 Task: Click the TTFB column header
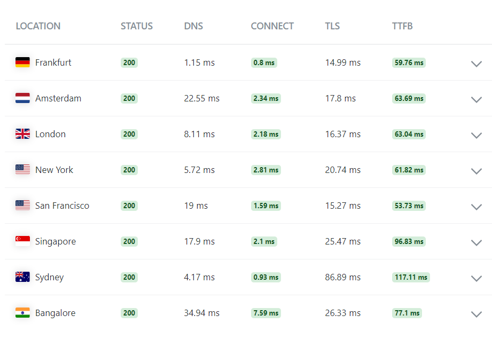tap(402, 26)
